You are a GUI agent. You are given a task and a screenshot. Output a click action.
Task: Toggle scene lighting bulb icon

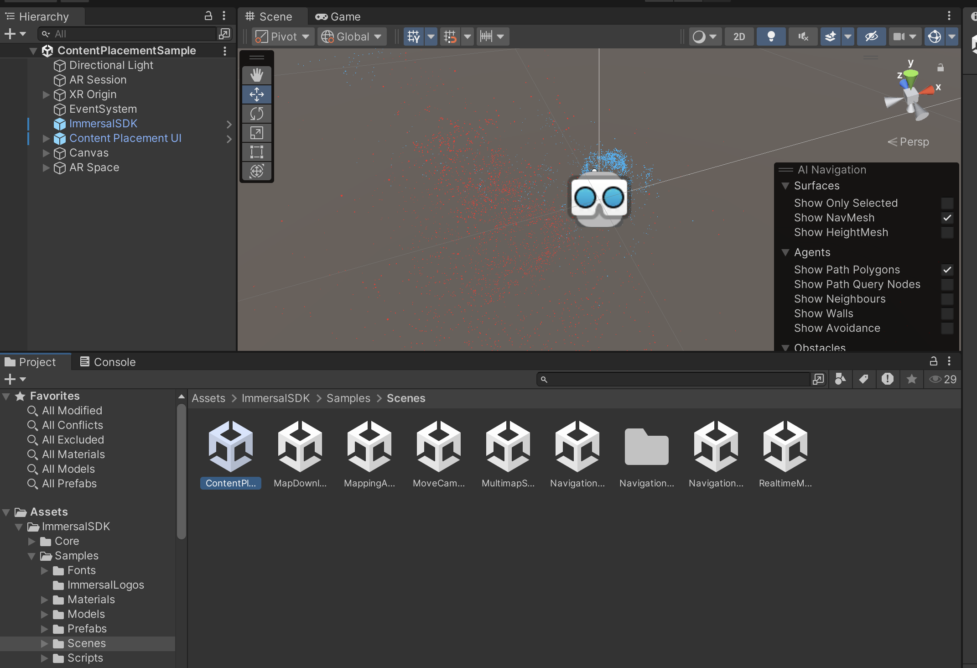coord(771,37)
